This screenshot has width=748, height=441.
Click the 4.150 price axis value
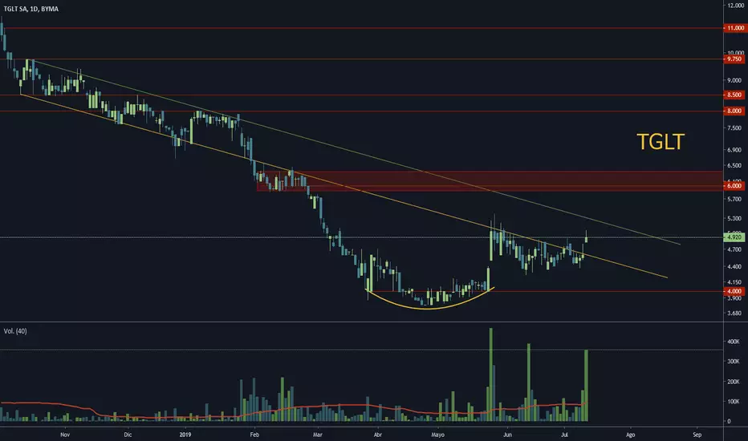pos(734,282)
